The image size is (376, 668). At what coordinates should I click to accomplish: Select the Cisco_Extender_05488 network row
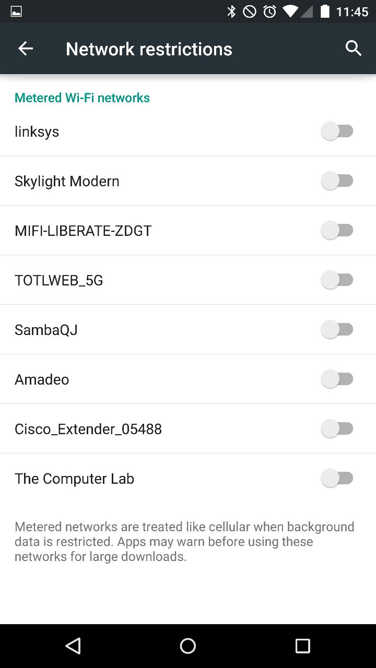88,429
